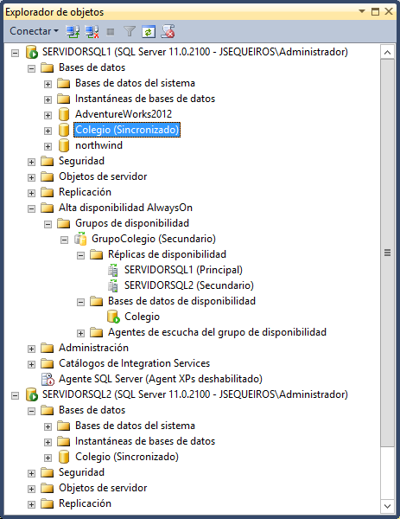Expand Instantáneas de bases de datos under SERVIDORSQL1
The width and height of the screenshot is (400, 519).
(x=48, y=99)
